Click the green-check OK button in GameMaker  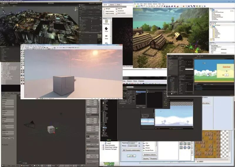point(131,156)
